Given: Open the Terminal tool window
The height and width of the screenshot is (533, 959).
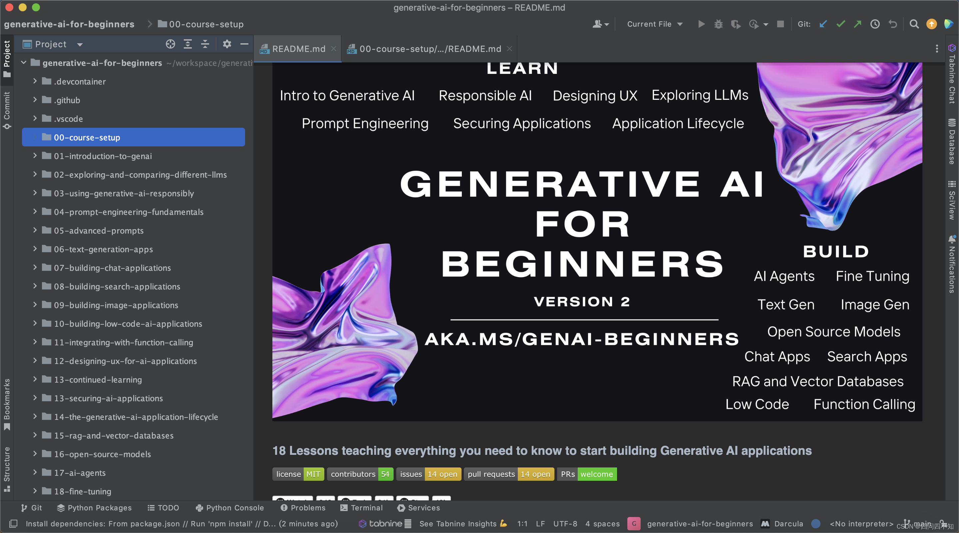Looking at the screenshot, I should [x=362, y=508].
